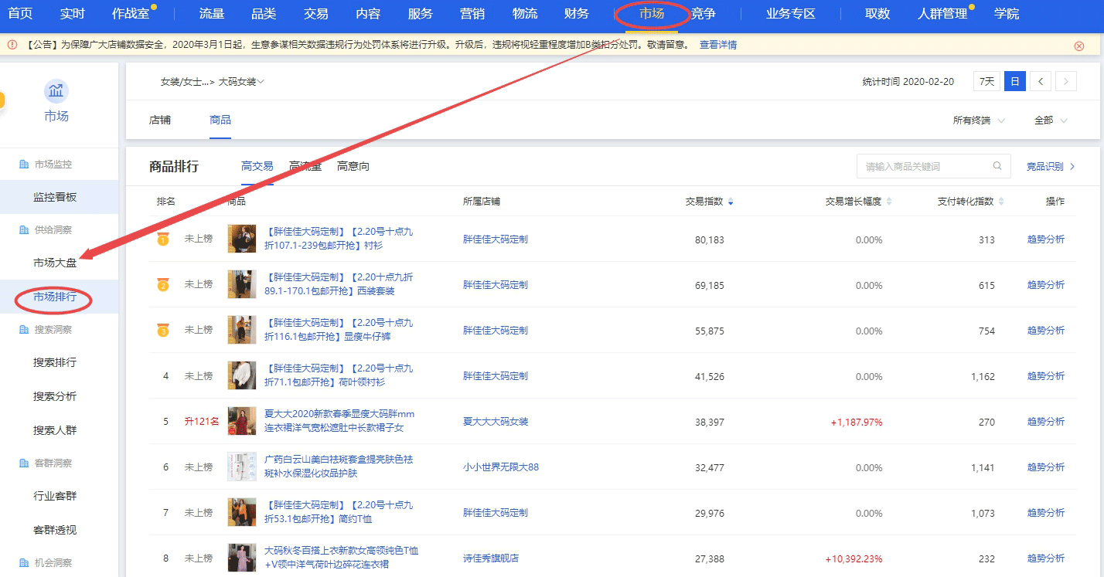Sort by 支付转化指数 column arrow
This screenshot has width=1104, height=577.
(x=1001, y=202)
